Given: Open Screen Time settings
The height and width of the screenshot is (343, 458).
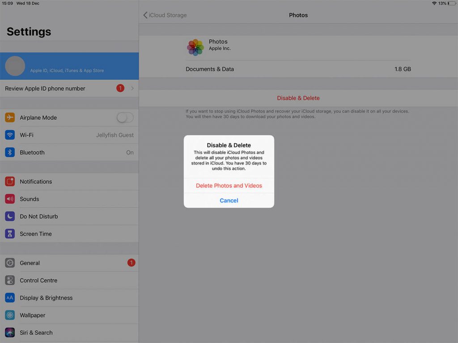Looking at the screenshot, I should coord(69,234).
